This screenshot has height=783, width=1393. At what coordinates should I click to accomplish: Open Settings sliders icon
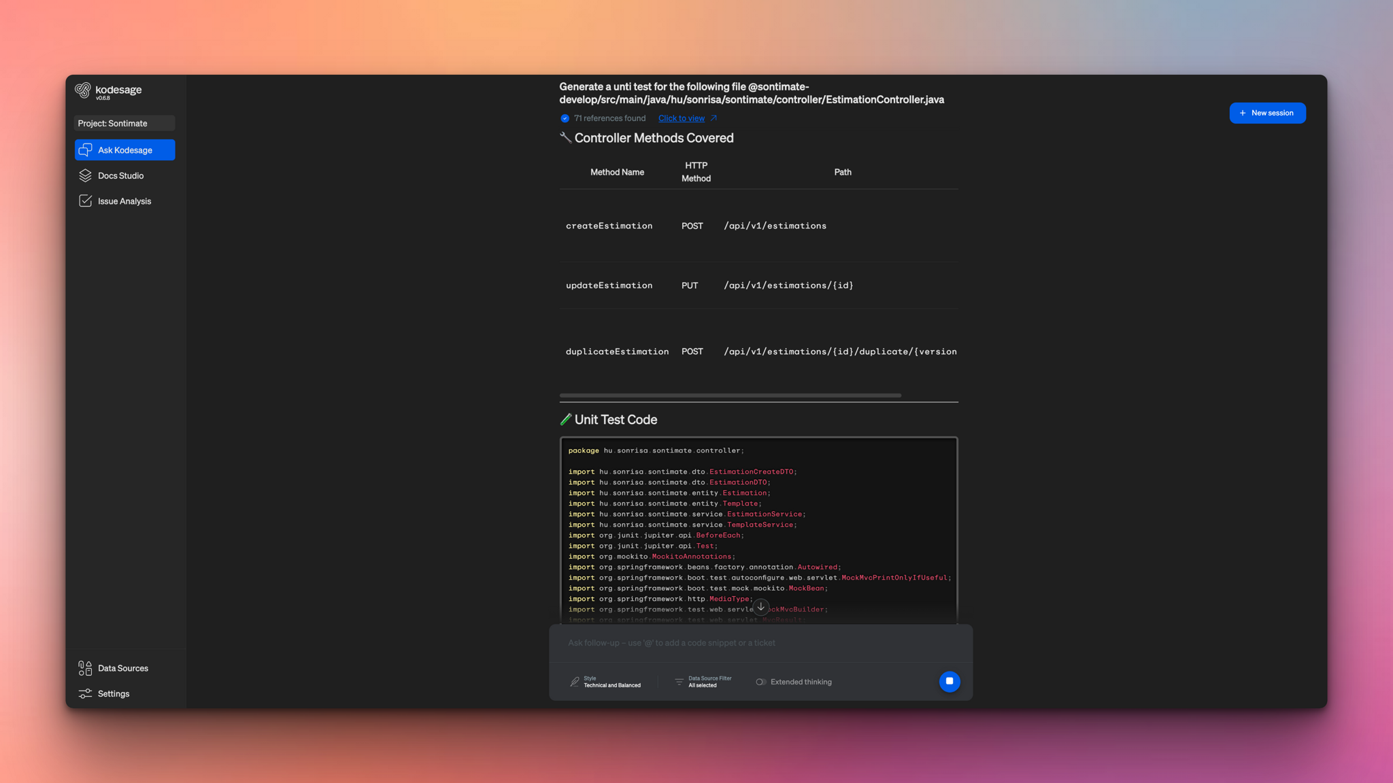pos(85,694)
